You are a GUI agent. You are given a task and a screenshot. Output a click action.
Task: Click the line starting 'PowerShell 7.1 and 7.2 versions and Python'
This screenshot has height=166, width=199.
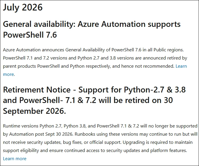(x=95, y=58)
